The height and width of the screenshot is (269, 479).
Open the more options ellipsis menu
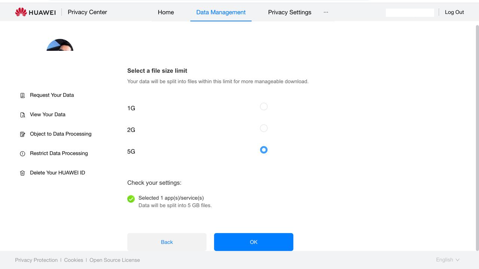click(326, 12)
